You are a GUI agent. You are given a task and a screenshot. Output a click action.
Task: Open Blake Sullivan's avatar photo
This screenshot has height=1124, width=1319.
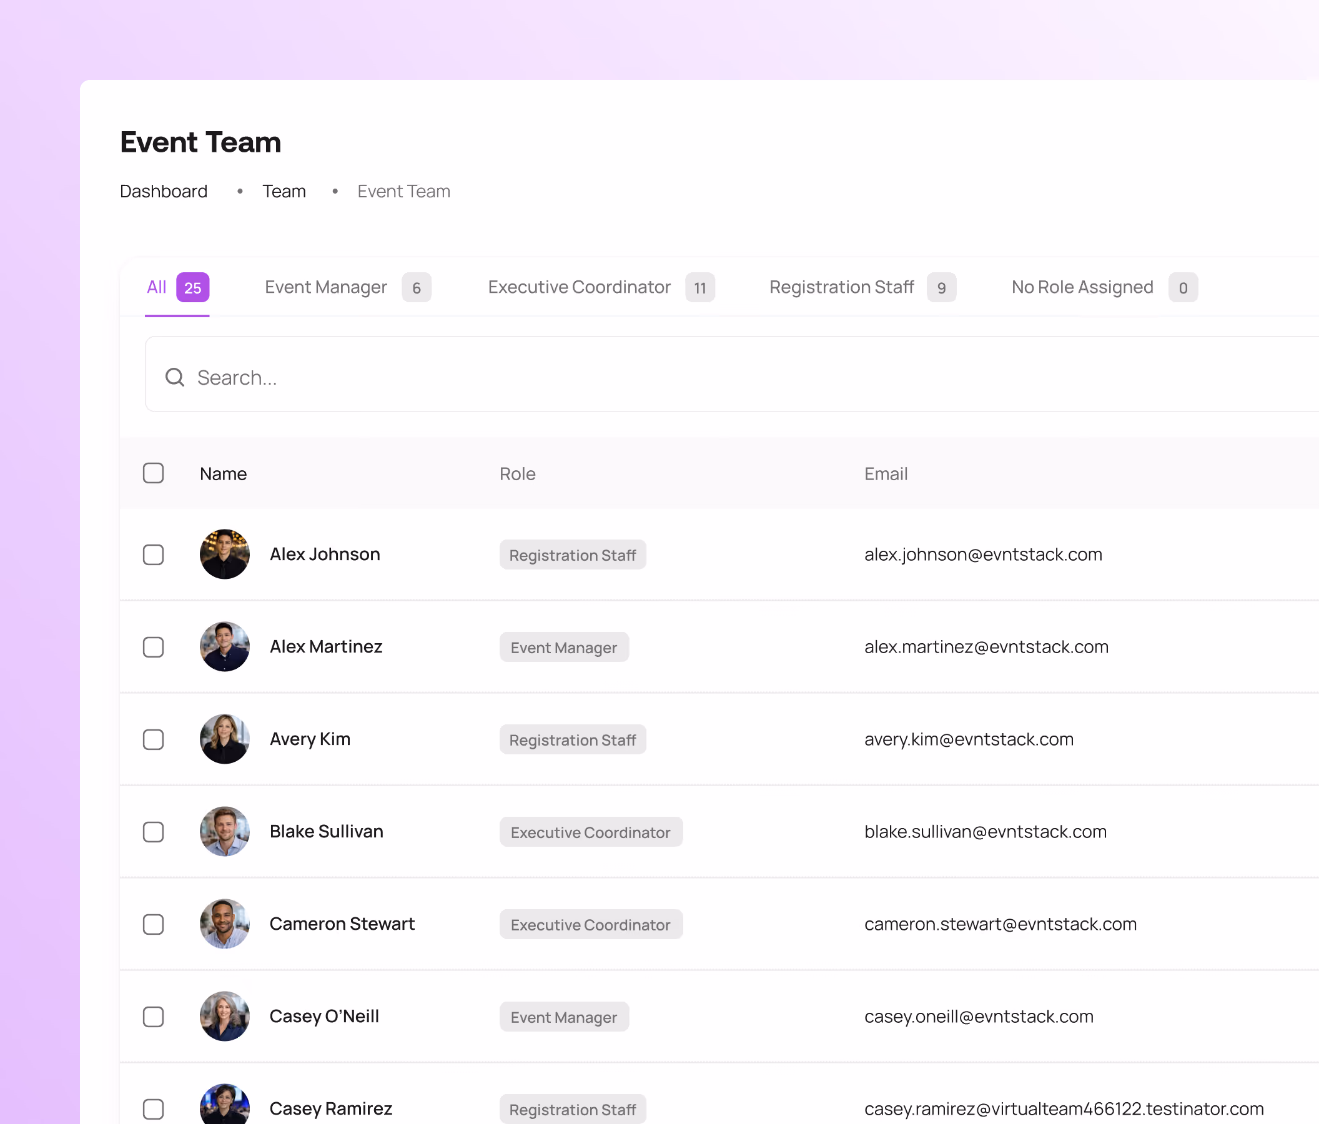[x=225, y=831]
